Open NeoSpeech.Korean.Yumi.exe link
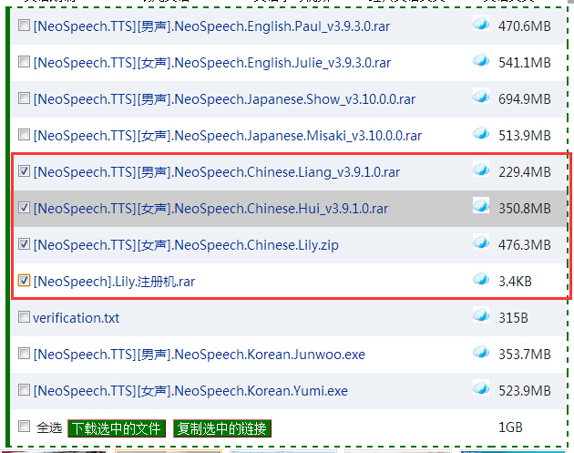The image size is (574, 453). pyautogui.click(x=190, y=391)
